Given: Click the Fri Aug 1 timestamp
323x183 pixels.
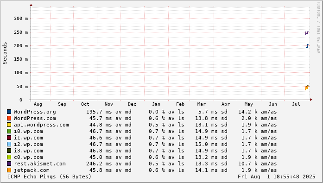Looking at the screenshot, I should click(277, 177).
